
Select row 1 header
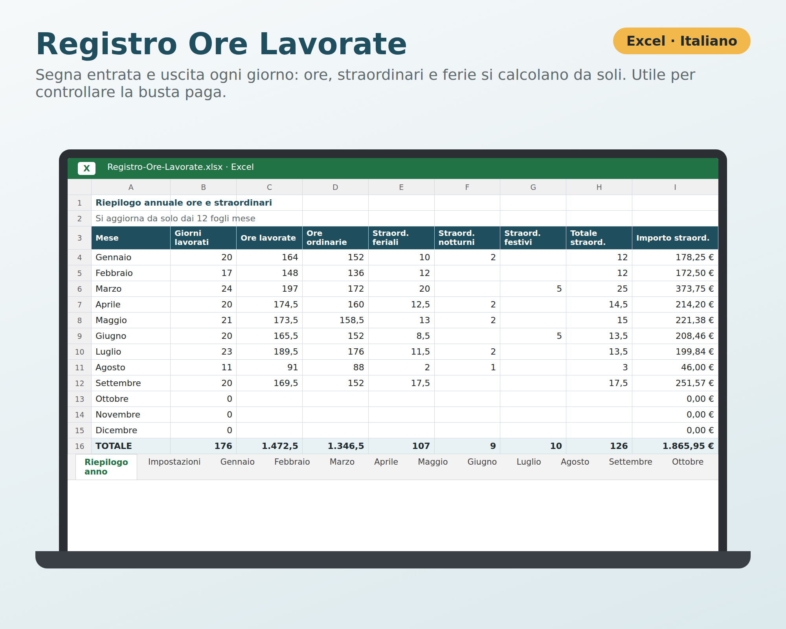coord(79,203)
